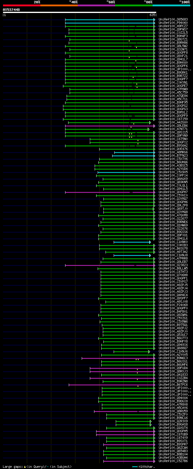Viewport: 193px width, 469px height.
Task: Select the purple alignment bar for UniRef100_Q0GPH7
Action: tap(110, 192)
